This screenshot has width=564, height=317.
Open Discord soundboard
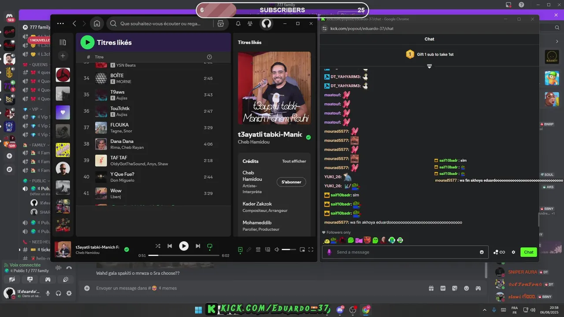[x=66, y=279]
